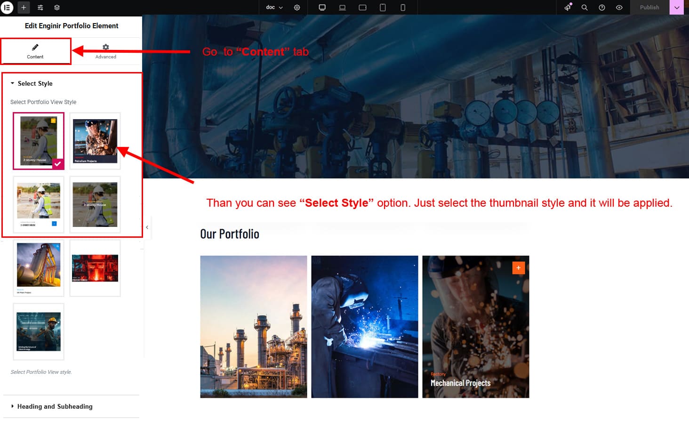The height and width of the screenshot is (444, 689).
Task: Click the Publish button
Action: click(x=649, y=8)
